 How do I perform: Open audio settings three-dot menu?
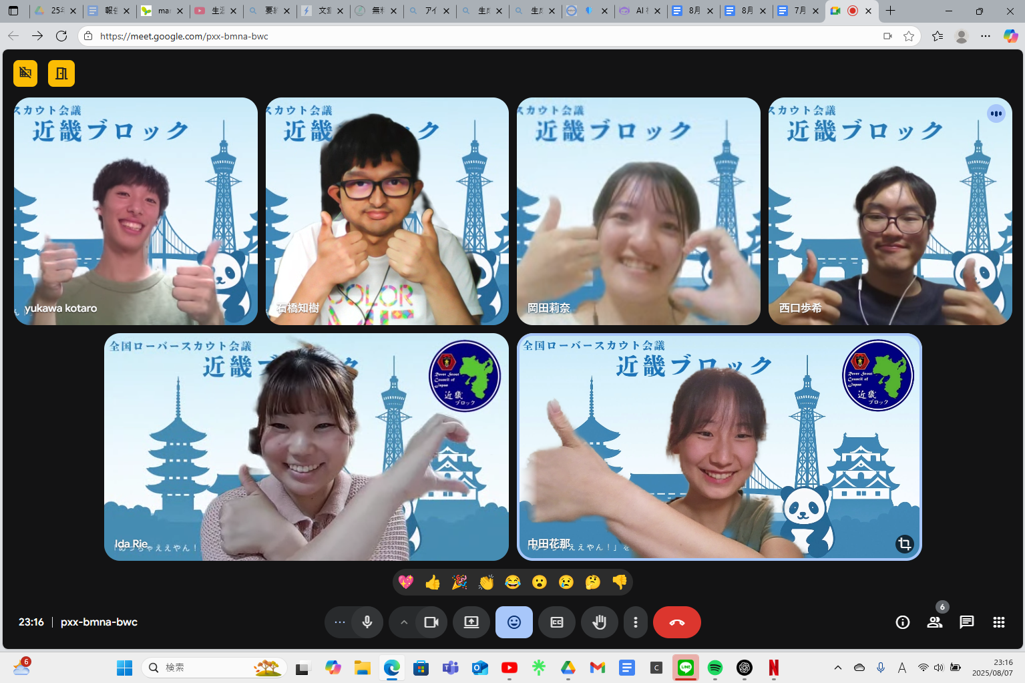tap(340, 622)
